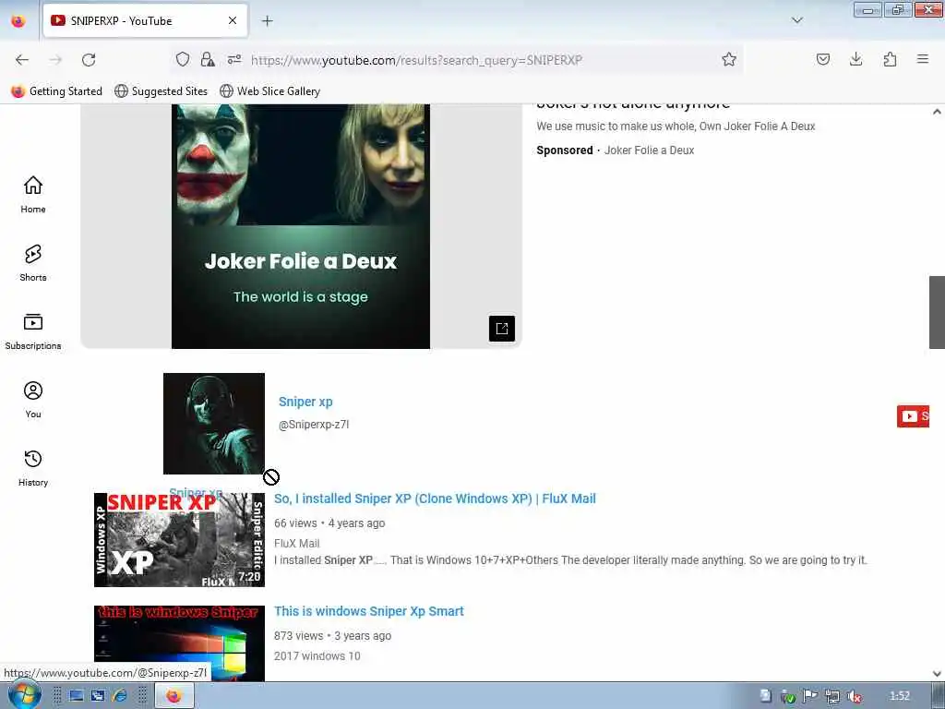The width and height of the screenshot is (945, 709).
Task: Click the page vertical scrollbar thumb
Action: coord(937,312)
